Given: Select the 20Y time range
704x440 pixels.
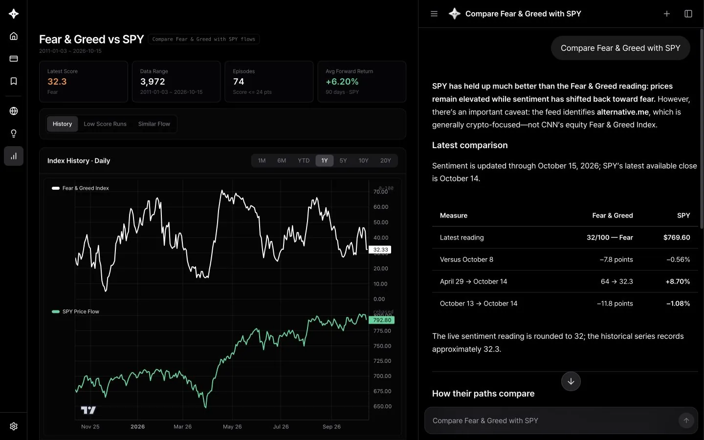Looking at the screenshot, I should pyautogui.click(x=386, y=161).
